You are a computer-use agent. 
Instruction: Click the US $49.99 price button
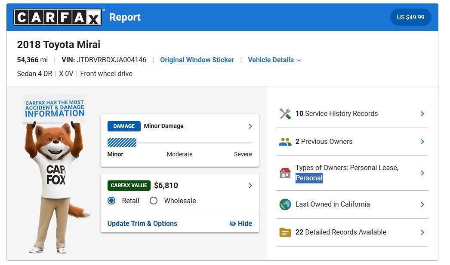tap(410, 17)
